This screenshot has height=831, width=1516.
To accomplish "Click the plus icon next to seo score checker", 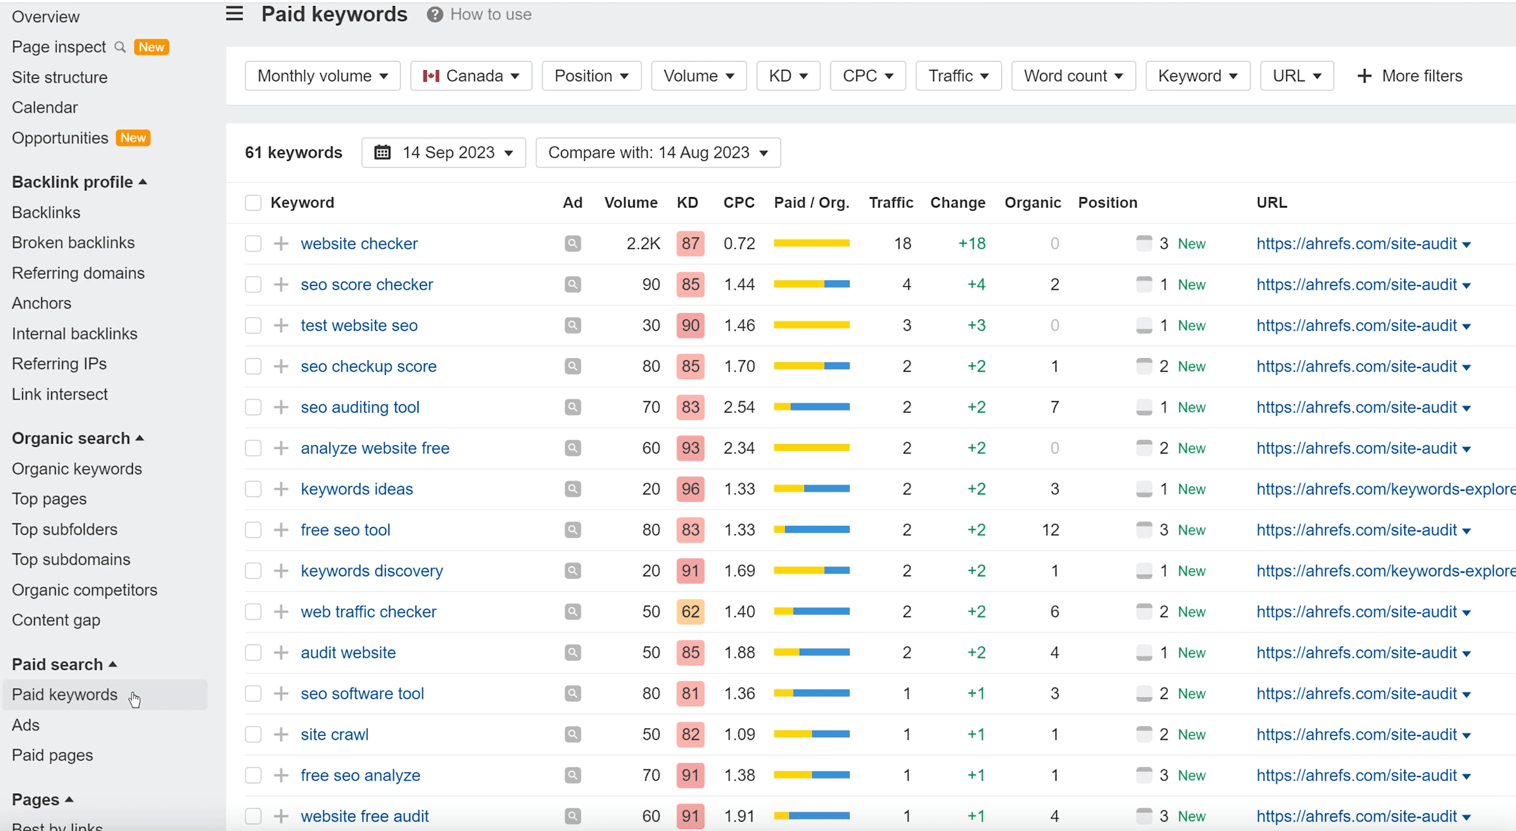I will (280, 284).
